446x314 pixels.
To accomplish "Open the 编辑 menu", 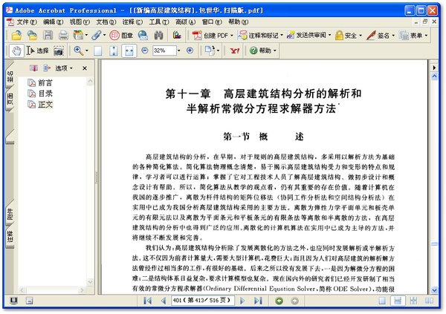I will click(54, 22).
